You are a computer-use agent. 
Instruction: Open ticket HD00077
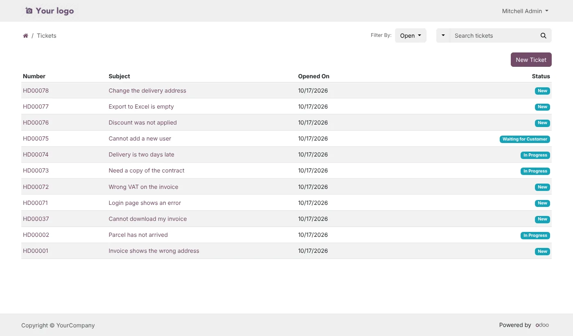pos(36,107)
